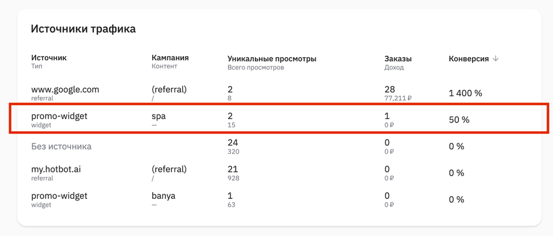Open the www.google.com source row
This screenshot has height=236, width=553.
coord(279,93)
